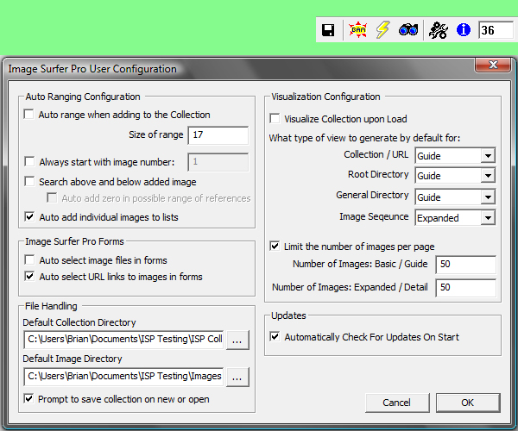
Task: Click the binoculars search icon
Action: point(408,30)
